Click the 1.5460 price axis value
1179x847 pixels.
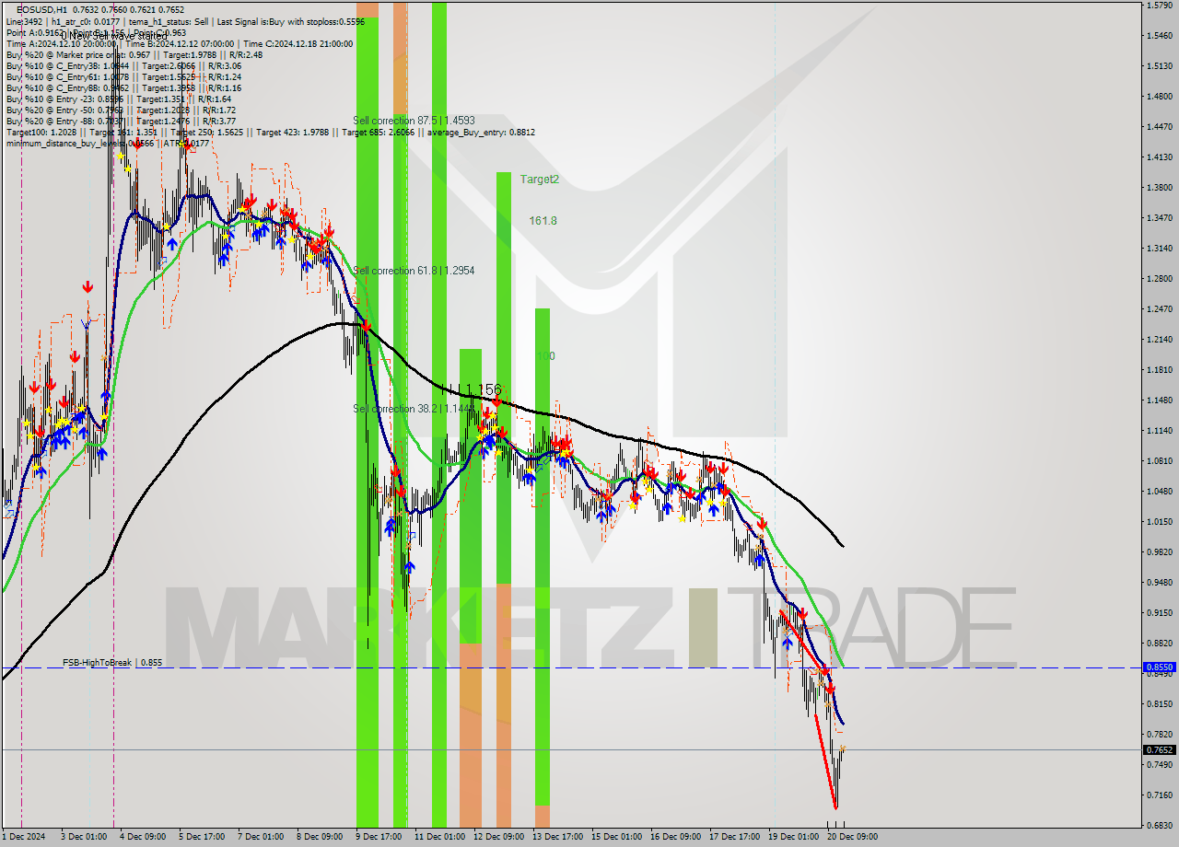[x=1159, y=36]
